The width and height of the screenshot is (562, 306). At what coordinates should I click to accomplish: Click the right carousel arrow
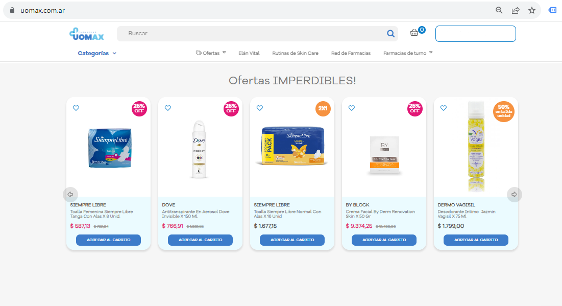pyautogui.click(x=514, y=194)
